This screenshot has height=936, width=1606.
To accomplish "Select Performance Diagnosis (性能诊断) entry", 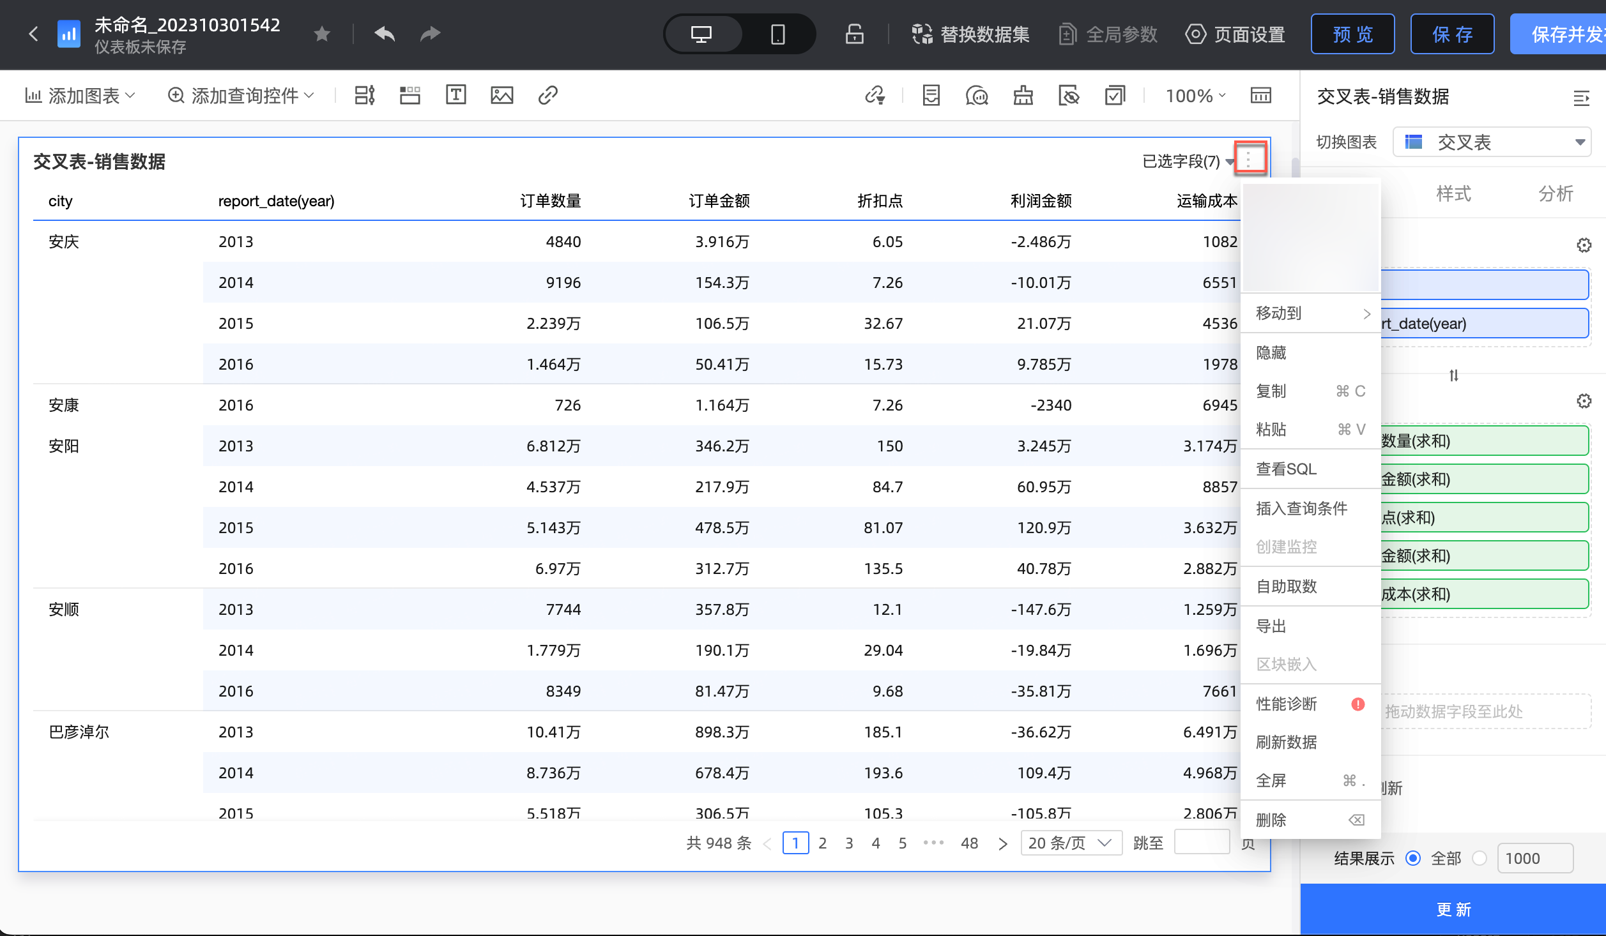I will coord(1311,704).
